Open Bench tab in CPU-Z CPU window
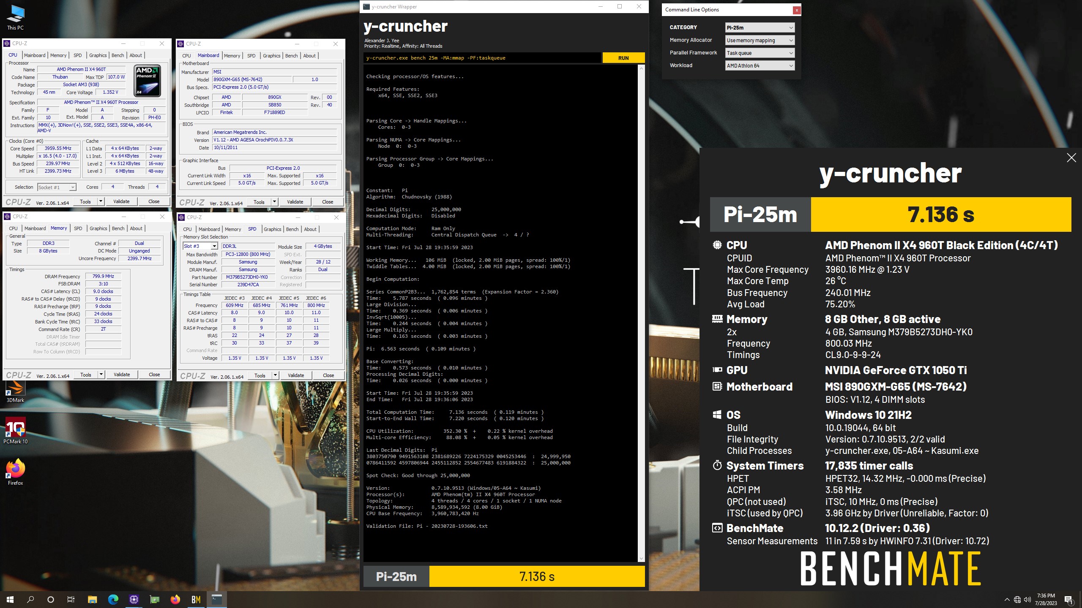1082x608 pixels. coord(118,55)
